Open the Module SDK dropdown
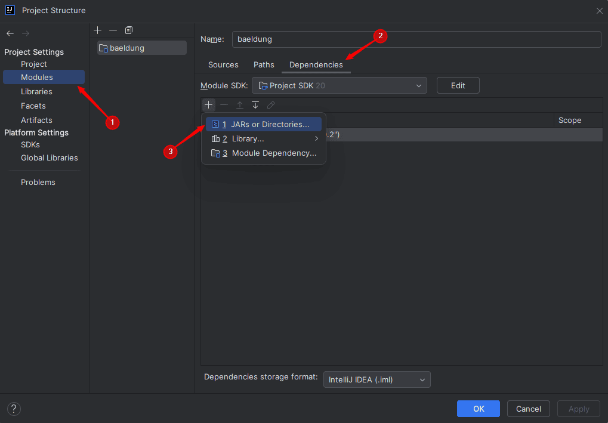This screenshot has width=608, height=423. [340, 85]
